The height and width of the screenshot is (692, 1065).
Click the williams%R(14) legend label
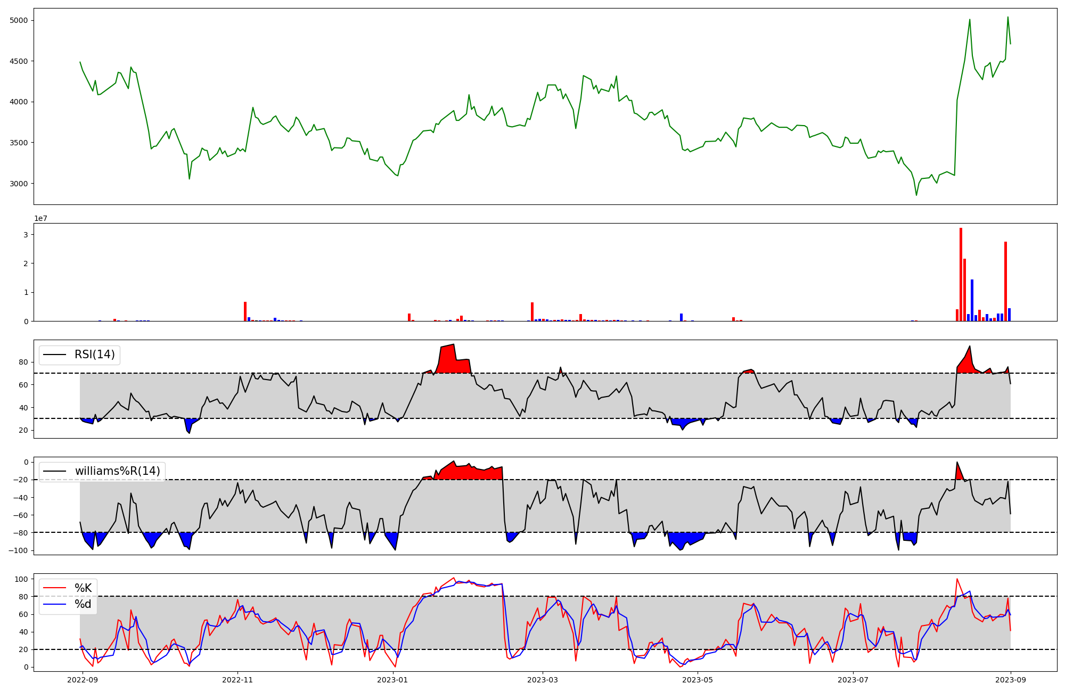click(x=117, y=471)
